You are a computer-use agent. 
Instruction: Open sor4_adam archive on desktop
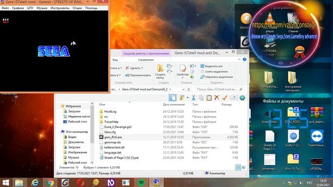coord(317,115)
